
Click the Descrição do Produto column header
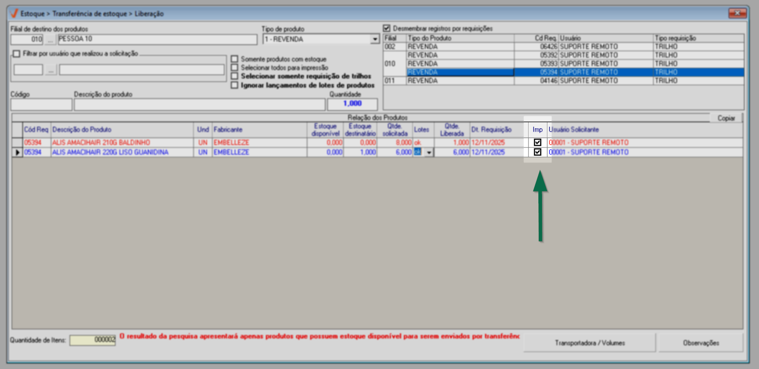(122, 130)
